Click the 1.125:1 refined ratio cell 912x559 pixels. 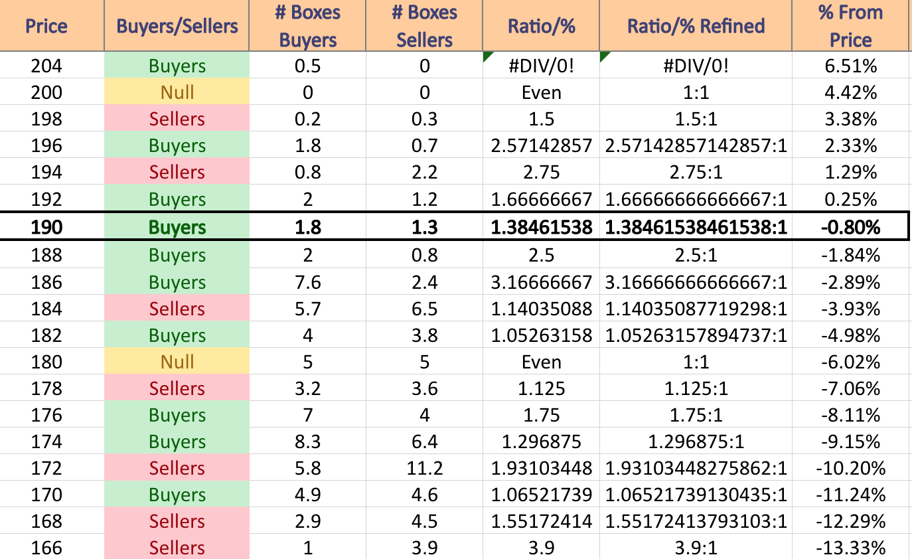click(x=696, y=388)
